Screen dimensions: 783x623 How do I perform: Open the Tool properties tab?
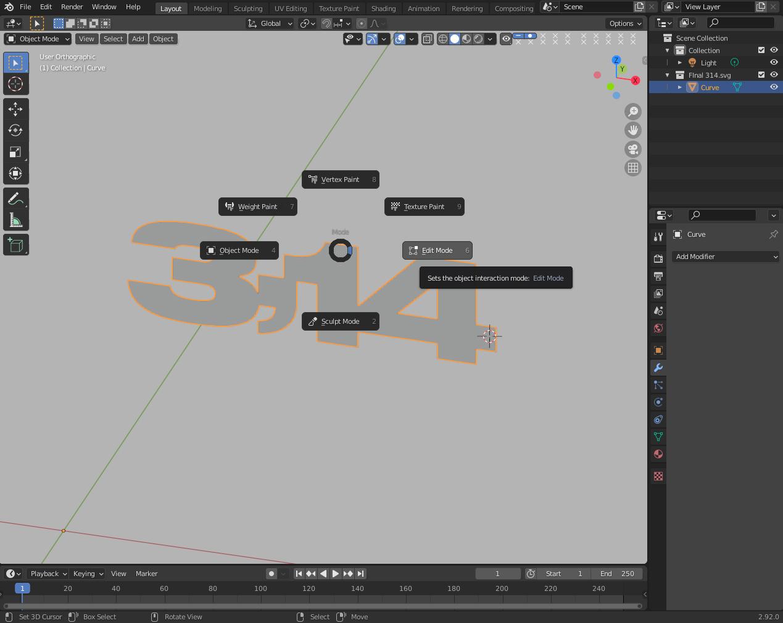point(658,236)
